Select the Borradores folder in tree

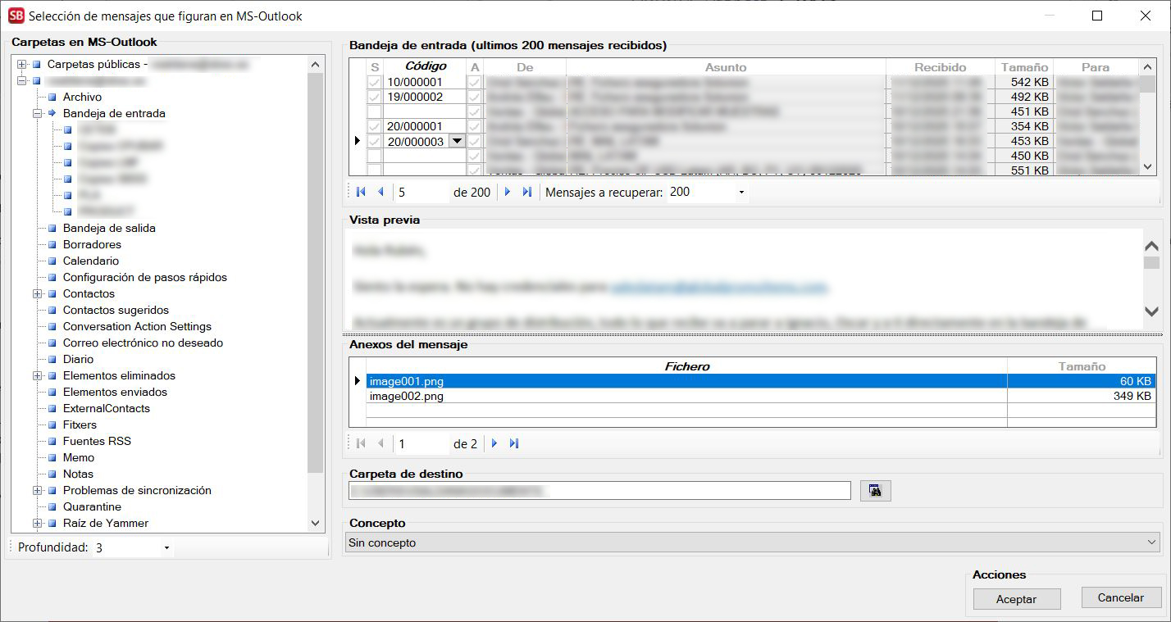click(92, 245)
